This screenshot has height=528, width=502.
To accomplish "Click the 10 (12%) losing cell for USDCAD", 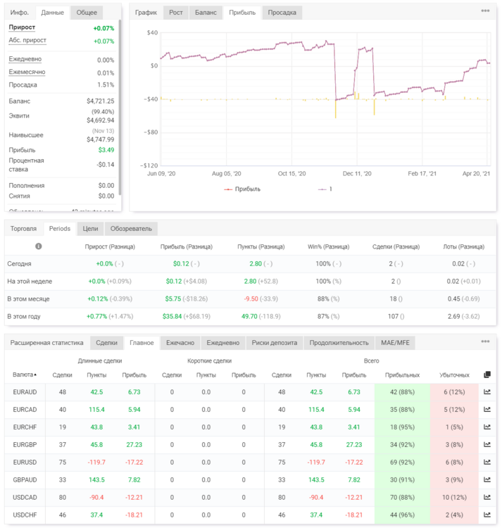I will coord(454,497).
